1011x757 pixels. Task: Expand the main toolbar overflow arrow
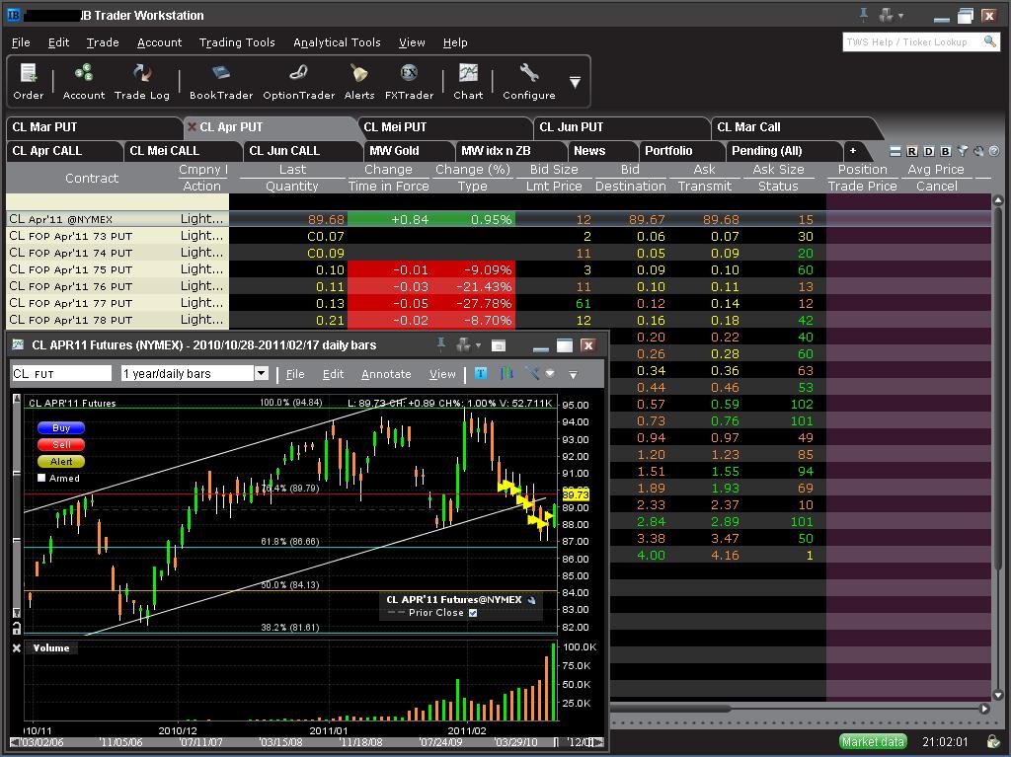pos(576,82)
